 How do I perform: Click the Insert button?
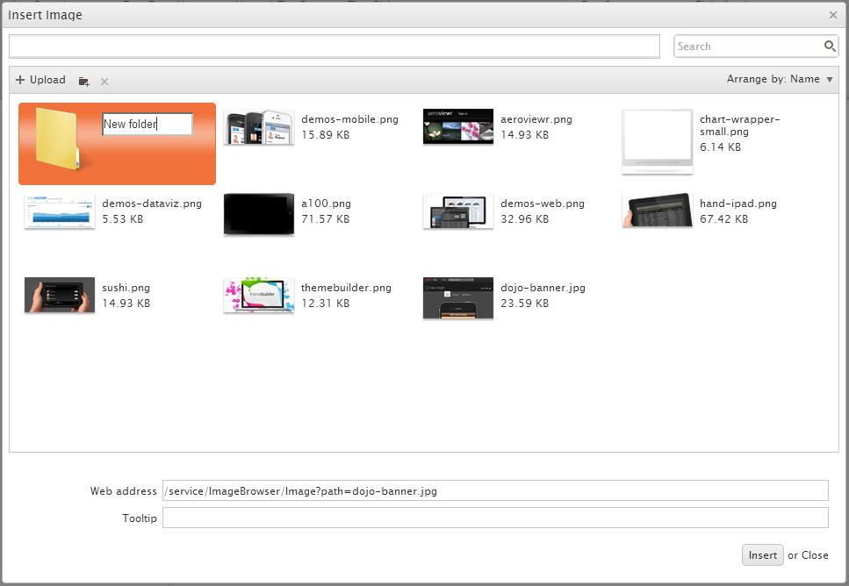pos(762,554)
